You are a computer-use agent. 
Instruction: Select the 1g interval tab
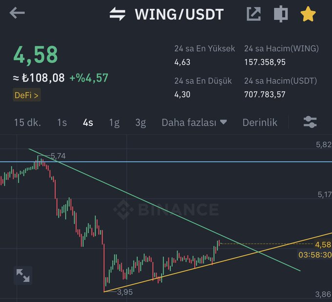coord(114,123)
